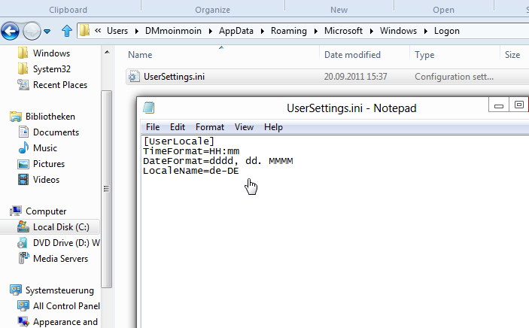Open Recent Places in sidebar
This screenshot has width=529, height=328.
click(x=60, y=85)
